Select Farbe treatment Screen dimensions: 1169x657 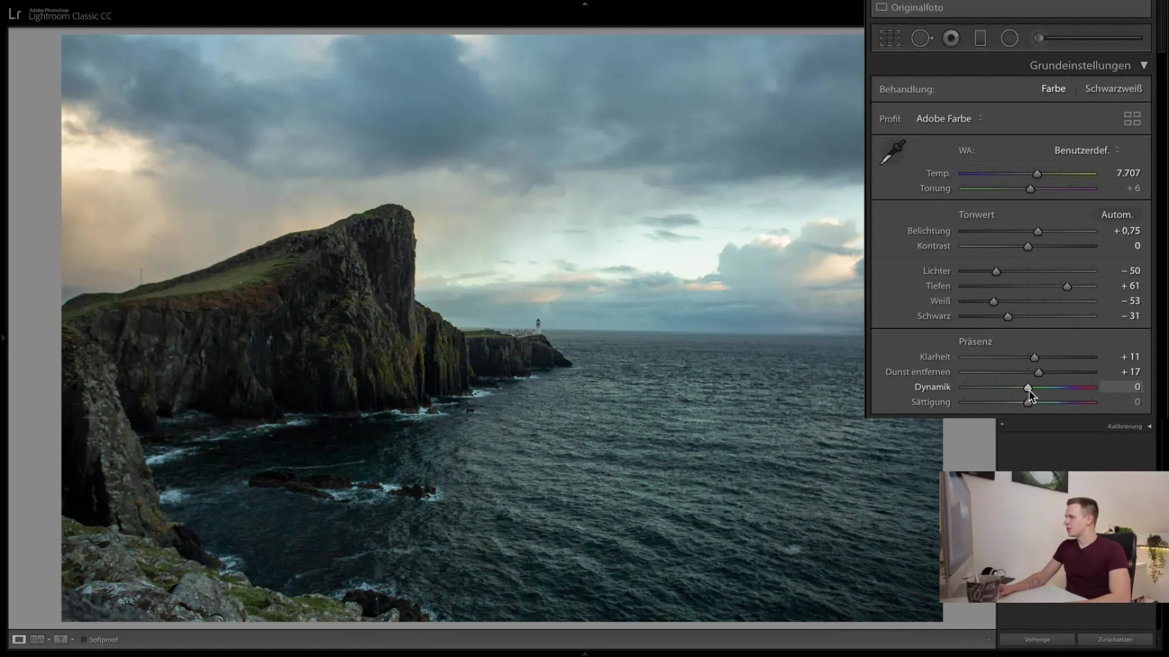[1053, 89]
